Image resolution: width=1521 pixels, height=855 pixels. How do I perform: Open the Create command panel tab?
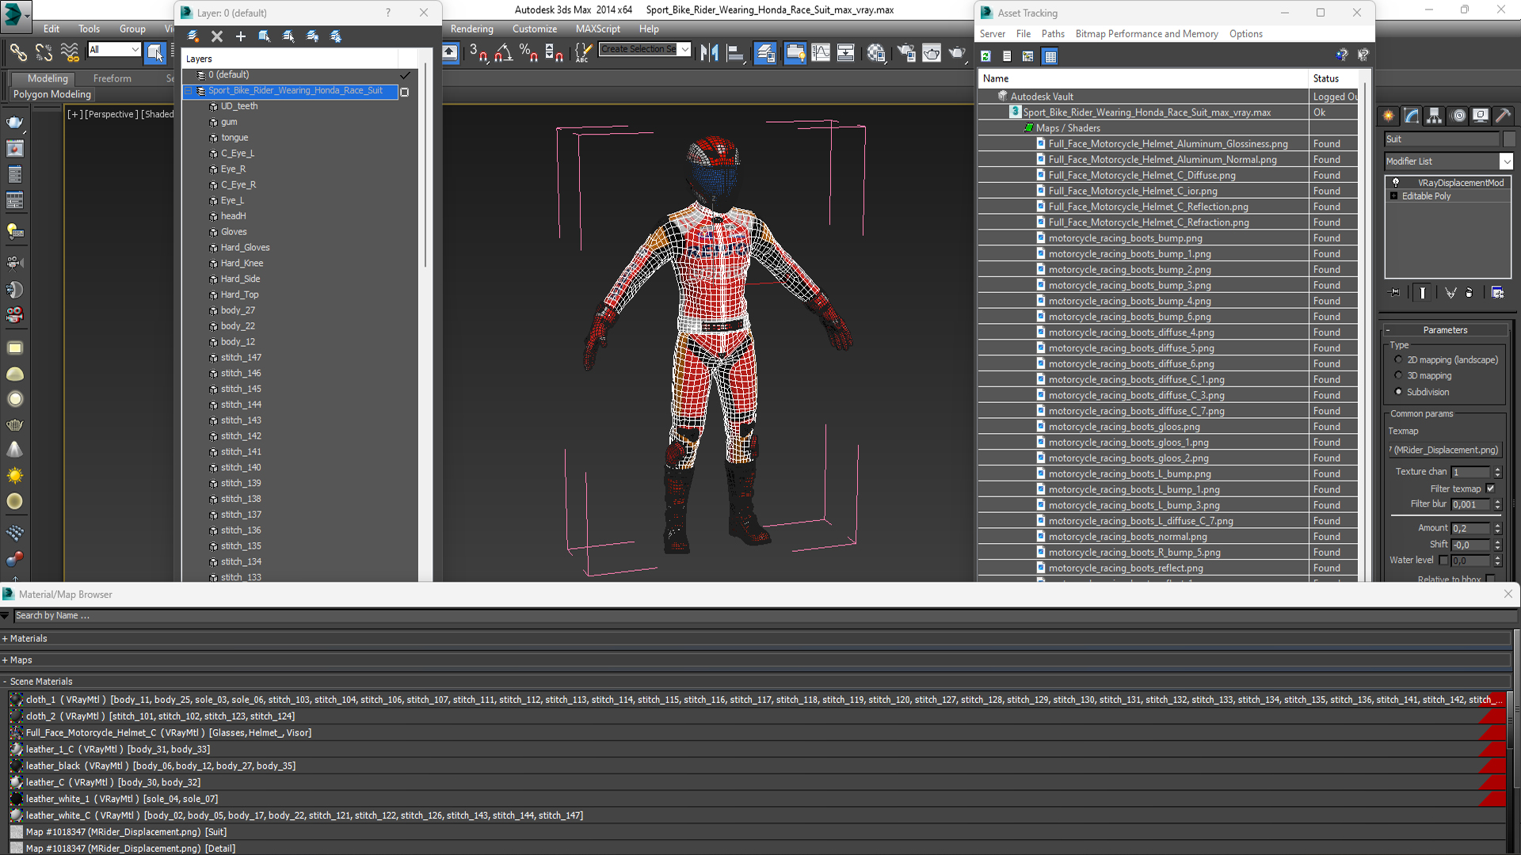pyautogui.click(x=1389, y=116)
